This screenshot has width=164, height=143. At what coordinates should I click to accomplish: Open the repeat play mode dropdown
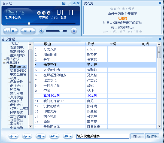click(x=68, y=136)
